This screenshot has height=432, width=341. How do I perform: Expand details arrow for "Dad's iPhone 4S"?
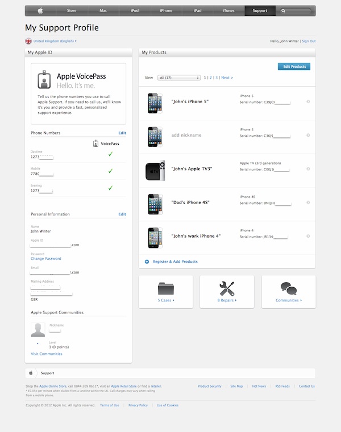[x=308, y=202]
